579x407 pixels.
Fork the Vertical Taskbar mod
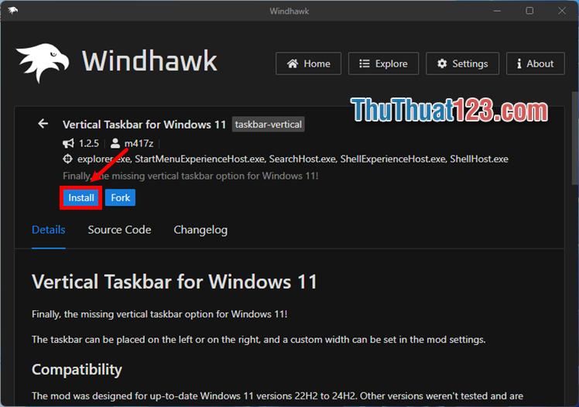pos(120,198)
